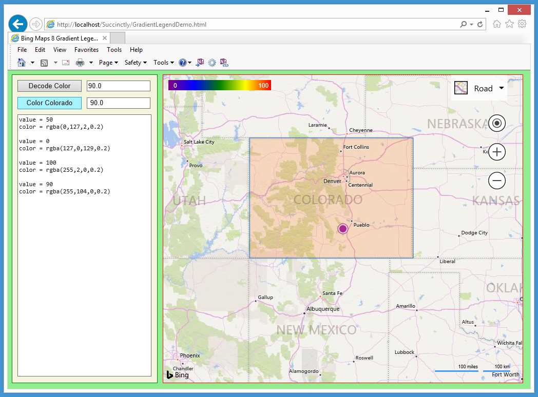Expand the Print dropdown arrow
Image resolution: width=538 pixels, height=397 pixels.
(x=91, y=63)
